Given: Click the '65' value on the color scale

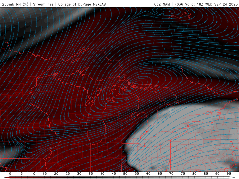Looking at the screenshot, I should click(x=160, y=174).
